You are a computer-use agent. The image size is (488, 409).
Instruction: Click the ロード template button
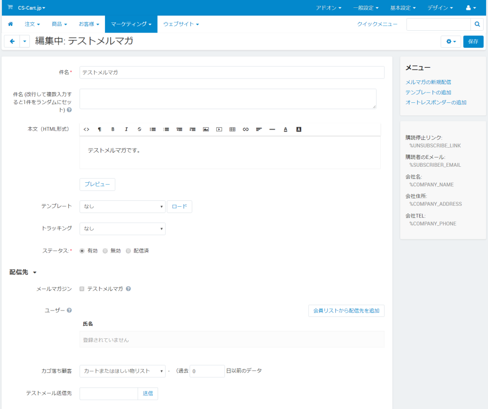pyautogui.click(x=179, y=206)
